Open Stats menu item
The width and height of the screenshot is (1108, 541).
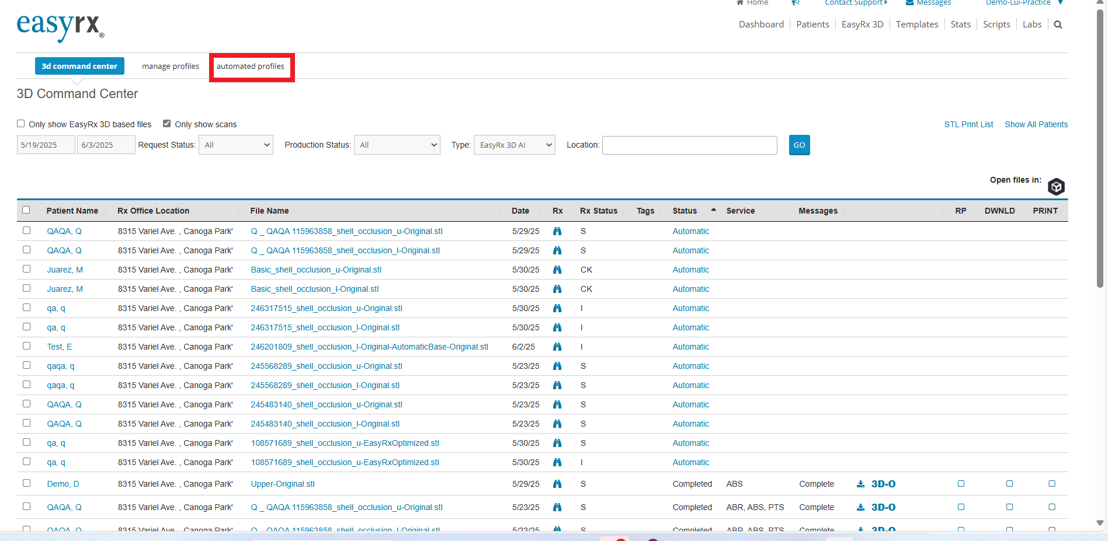coord(960,25)
